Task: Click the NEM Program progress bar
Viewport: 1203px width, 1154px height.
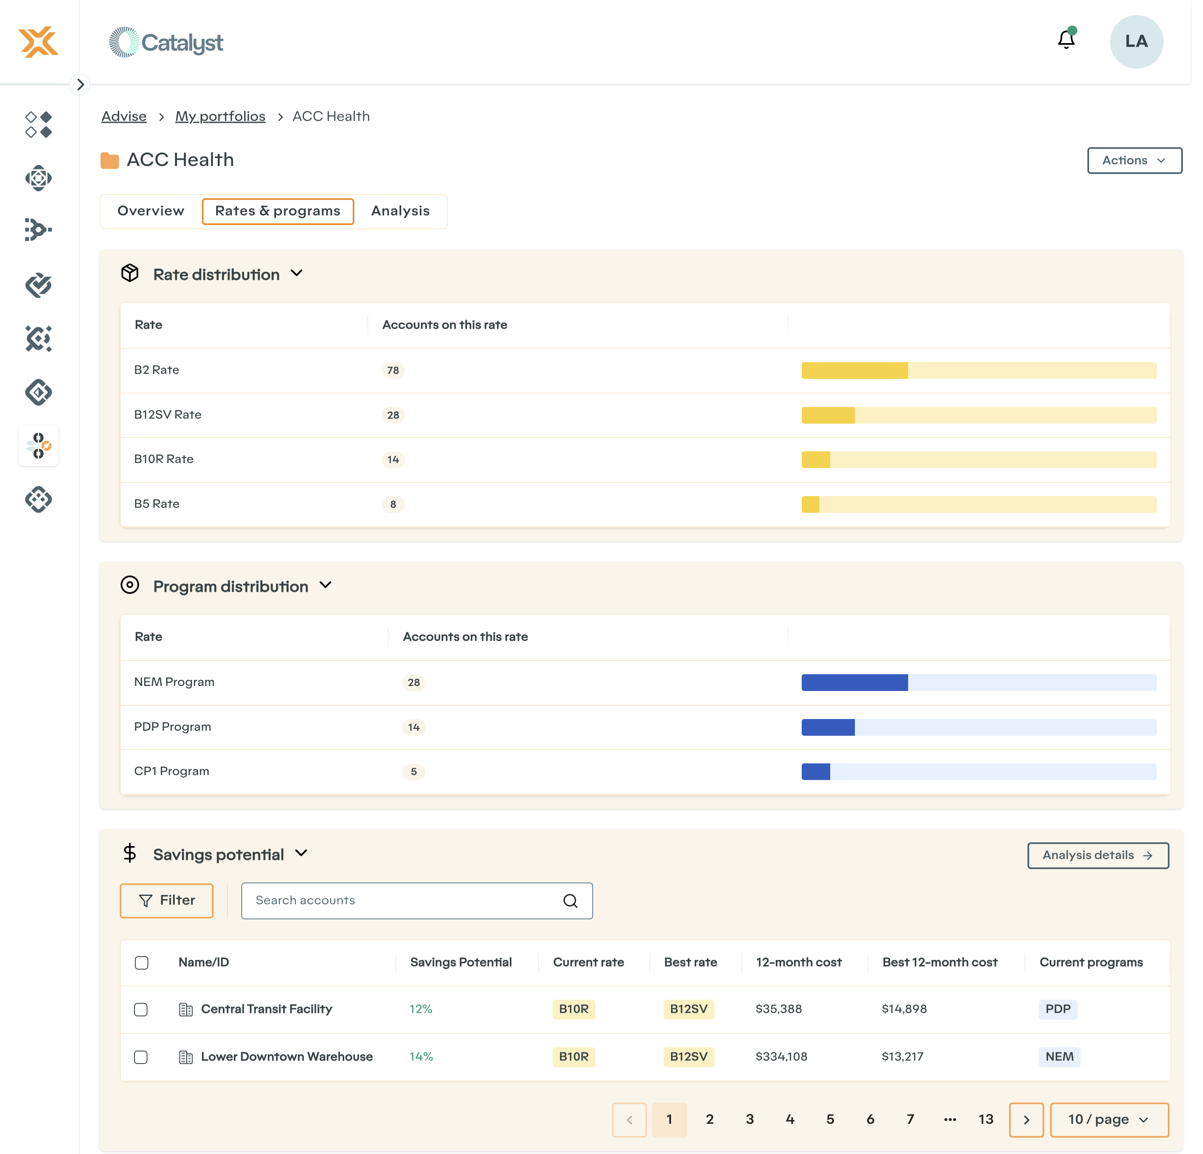Action: coord(978,682)
